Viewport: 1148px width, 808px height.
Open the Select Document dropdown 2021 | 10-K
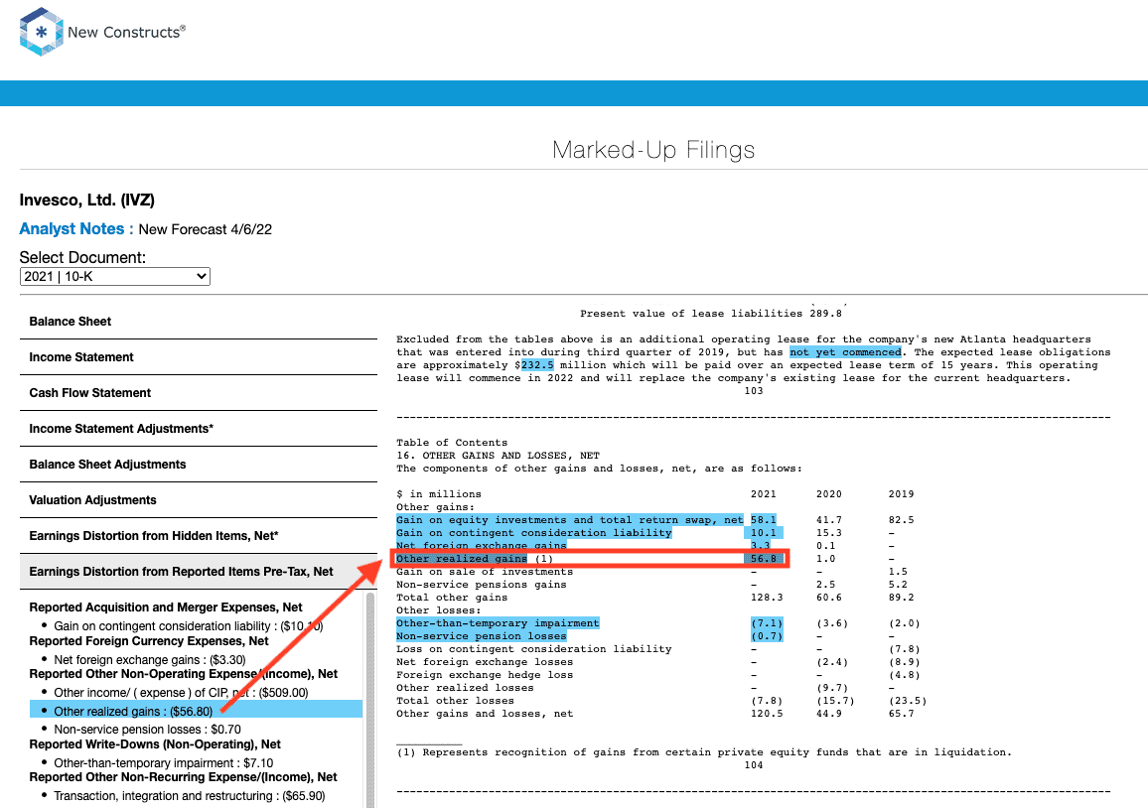(x=115, y=276)
